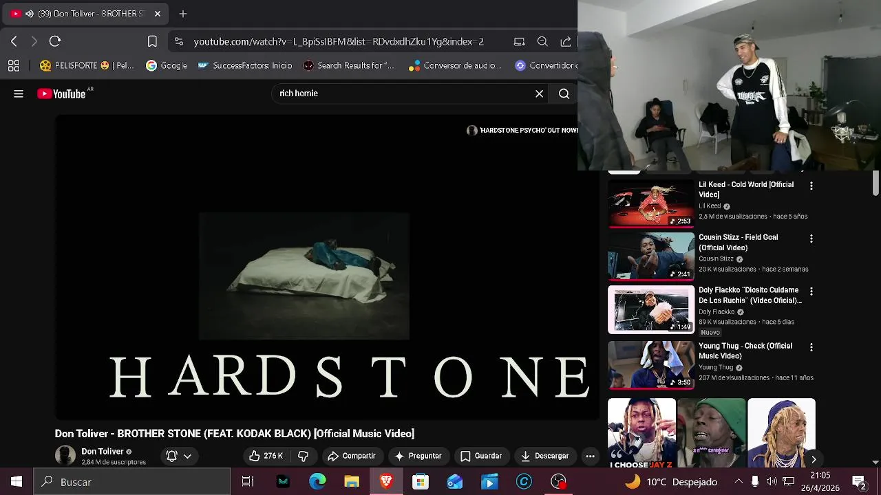Open Don Toliver channel avatar
The width and height of the screenshot is (881, 495).
click(x=65, y=456)
